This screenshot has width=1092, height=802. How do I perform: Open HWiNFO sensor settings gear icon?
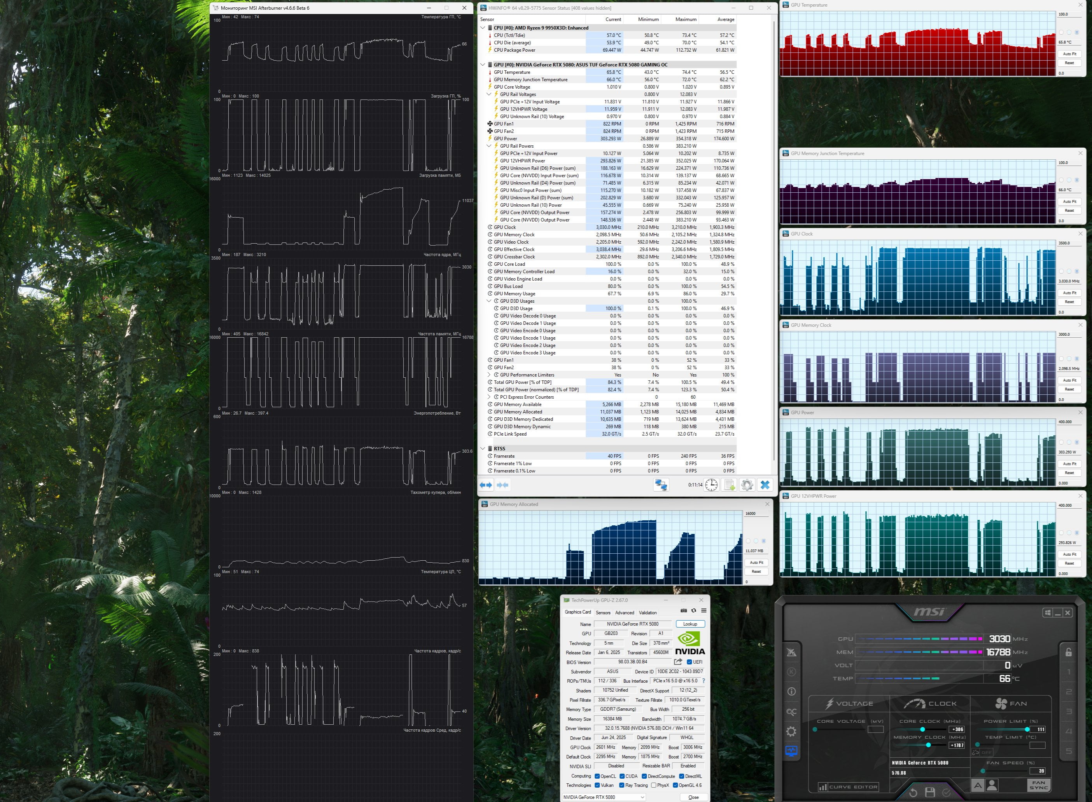747,485
